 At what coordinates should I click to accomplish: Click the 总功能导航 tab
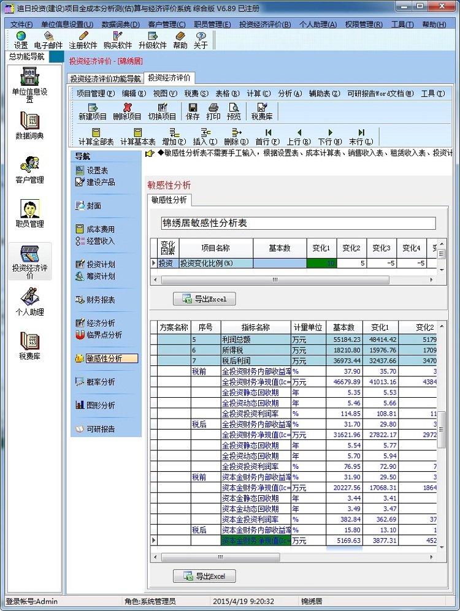pyautogui.click(x=26, y=56)
